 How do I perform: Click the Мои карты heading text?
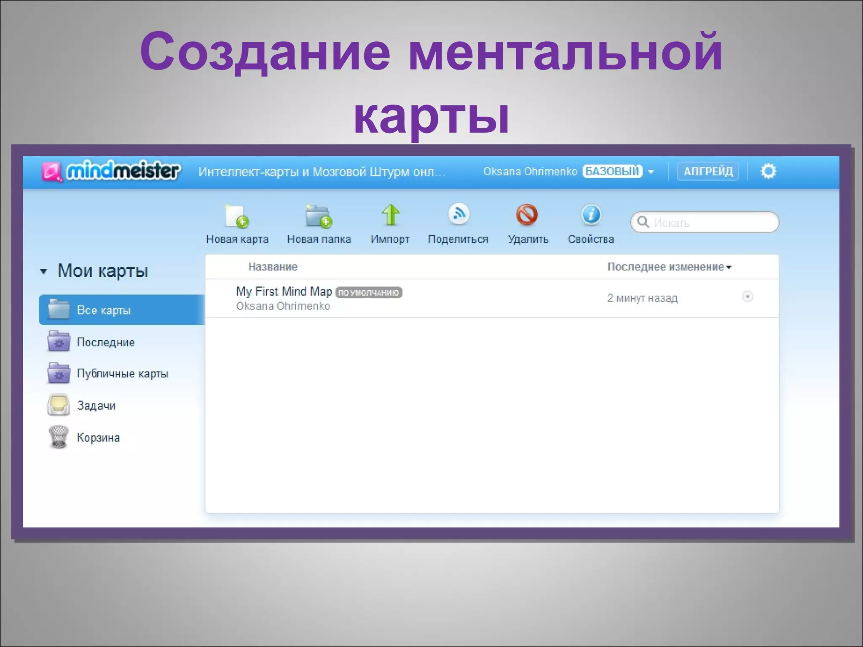click(102, 271)
